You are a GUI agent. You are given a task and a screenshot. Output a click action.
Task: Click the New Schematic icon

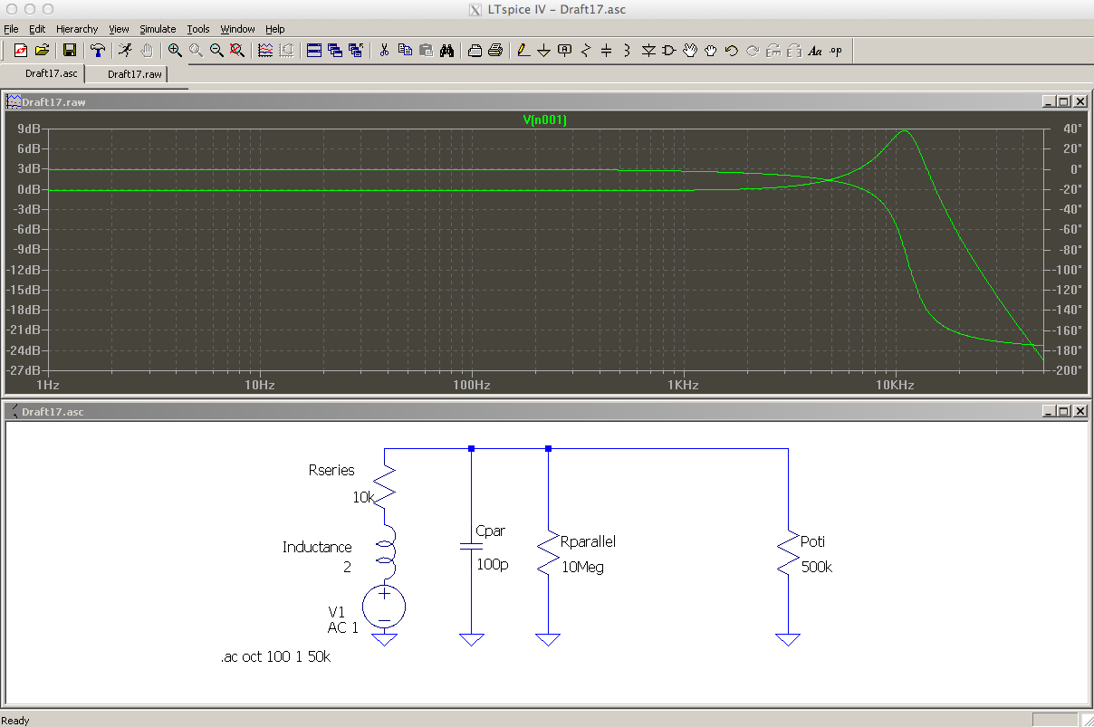pyautogui.click(x=20, y=51)
